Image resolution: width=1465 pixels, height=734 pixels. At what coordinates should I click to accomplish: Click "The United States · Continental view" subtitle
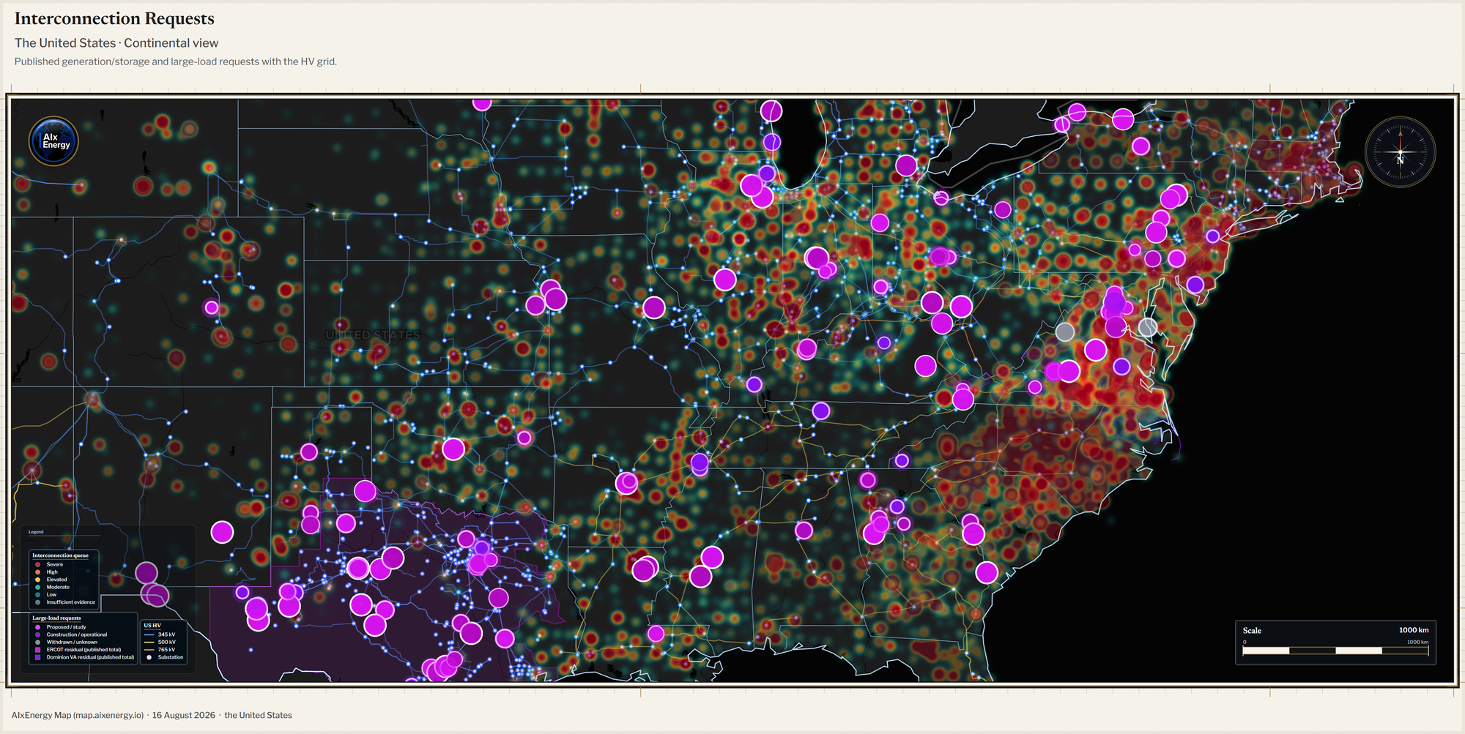pos(116,43)
